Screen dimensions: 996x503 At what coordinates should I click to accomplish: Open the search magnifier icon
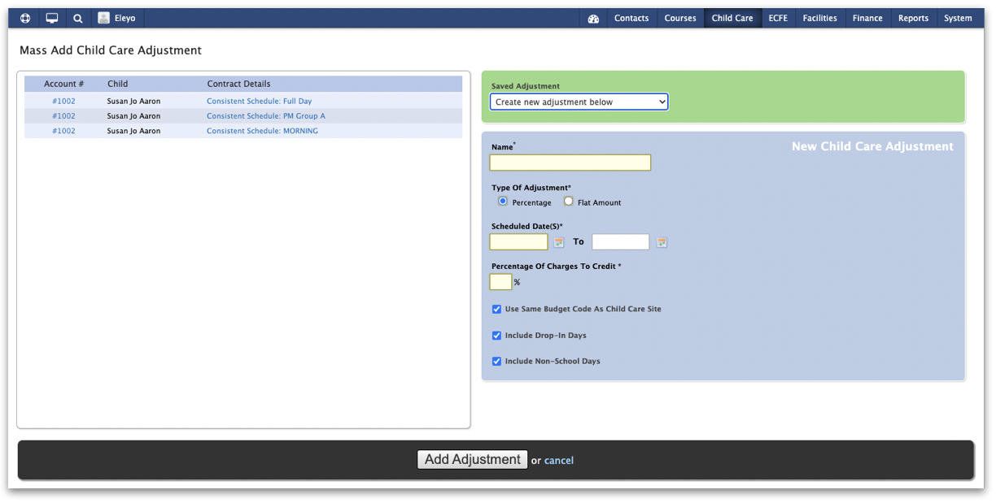[77, 18]
